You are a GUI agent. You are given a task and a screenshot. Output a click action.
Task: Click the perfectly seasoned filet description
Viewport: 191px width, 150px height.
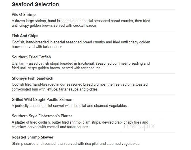pyautogui.click(x=70, y=105)
